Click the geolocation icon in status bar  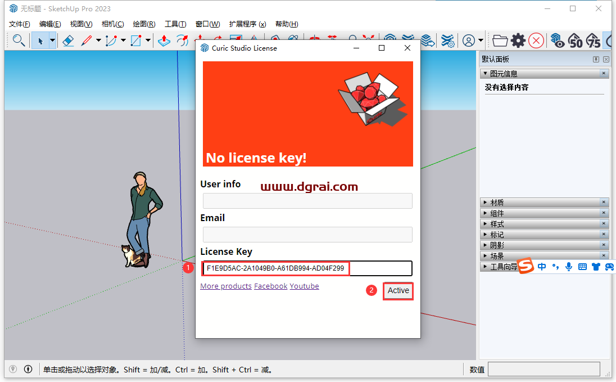click(x=13, y=369)
